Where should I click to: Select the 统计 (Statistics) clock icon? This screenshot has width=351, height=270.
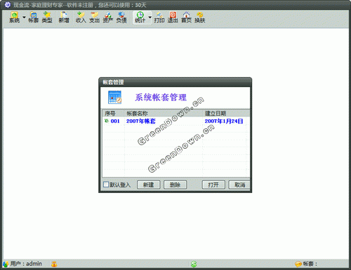pyautogui.click(x=140, y=18)
